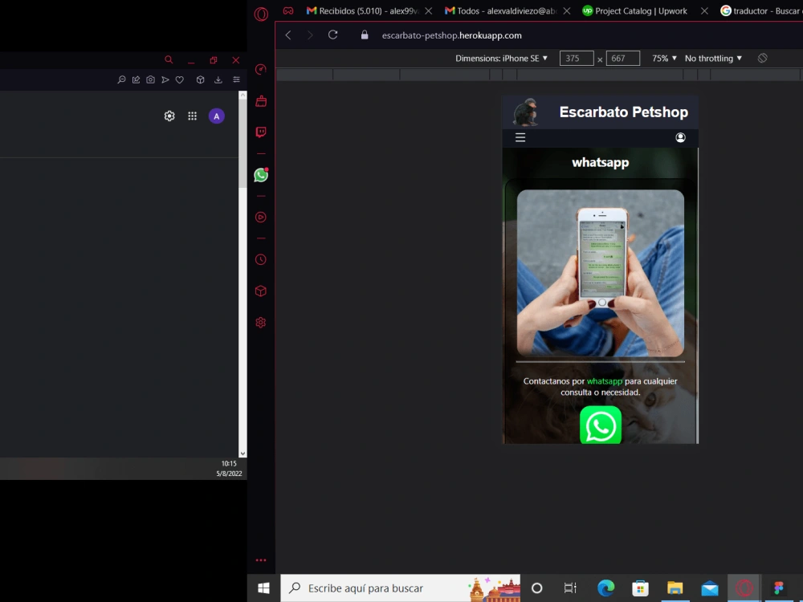Open user account icon on Petshop page

click(x=681, y=137)
